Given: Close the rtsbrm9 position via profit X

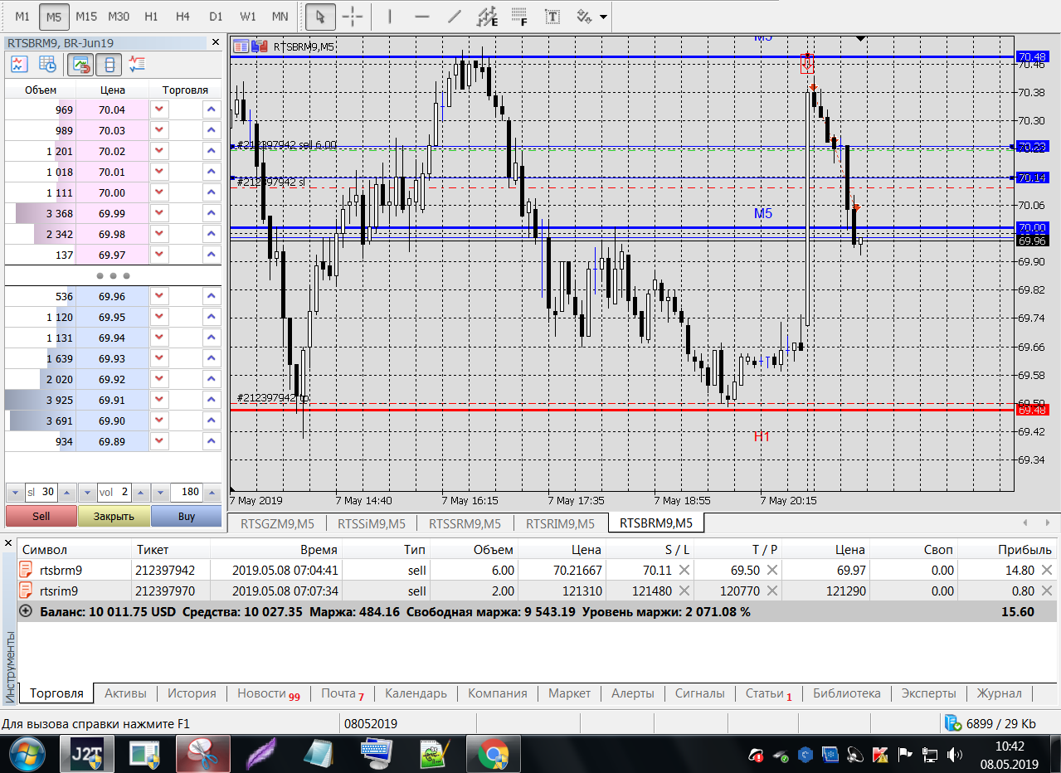Looking at the screenshot, I should (1047, 571).
